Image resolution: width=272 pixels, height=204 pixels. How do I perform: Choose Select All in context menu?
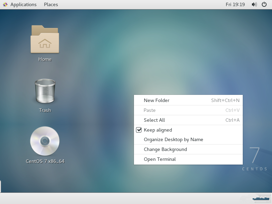point(188,120)
